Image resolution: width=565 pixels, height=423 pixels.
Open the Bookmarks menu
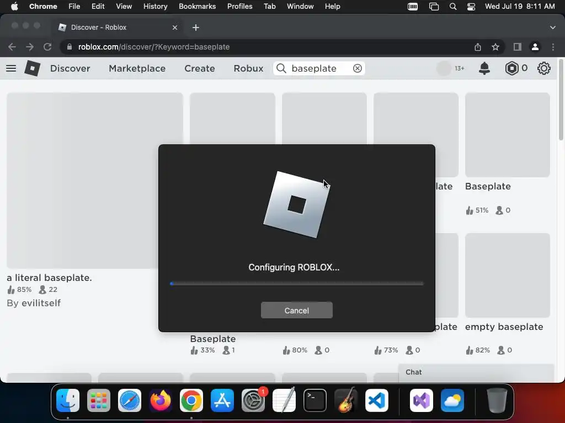tap(197, 7)
